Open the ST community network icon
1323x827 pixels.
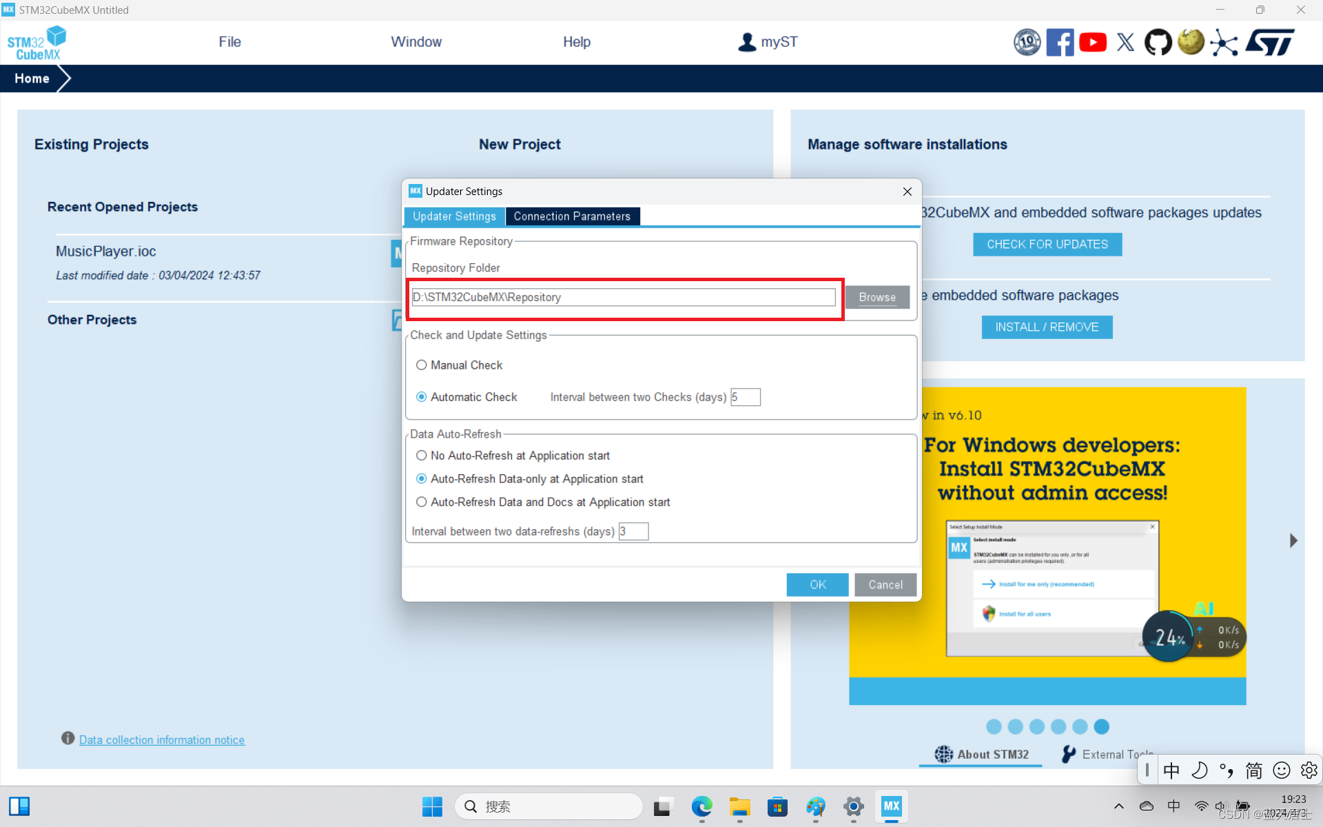(x=1224, y=43)
